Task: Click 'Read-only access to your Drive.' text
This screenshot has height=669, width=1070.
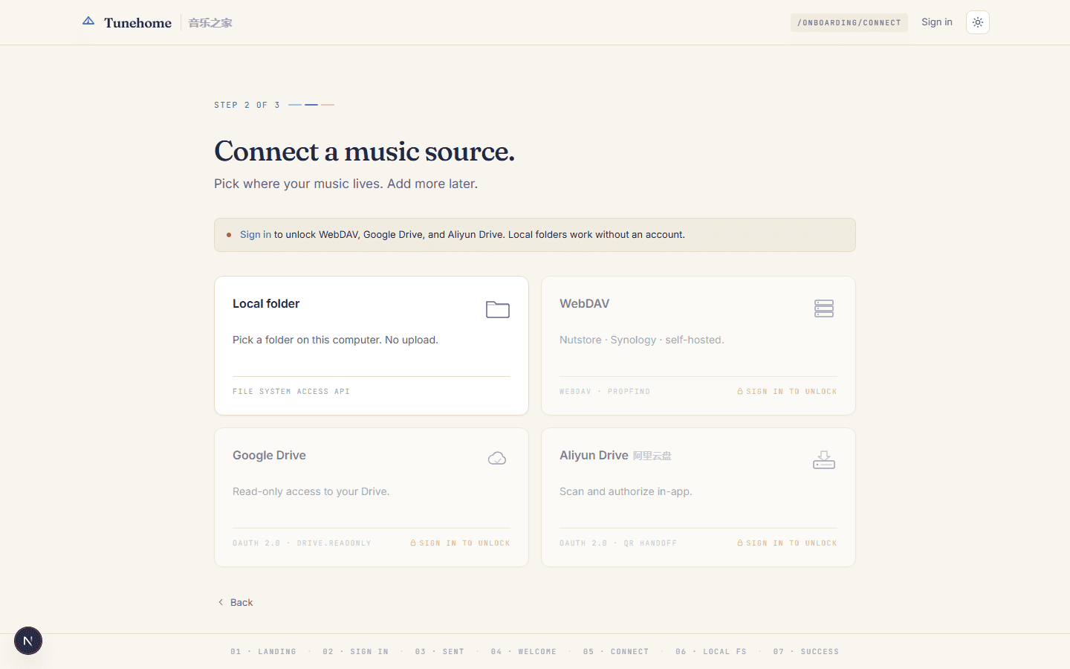Action: [311, 491]
